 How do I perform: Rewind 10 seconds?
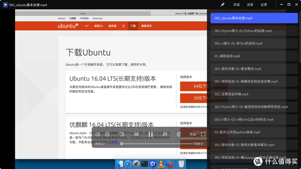(x=122, y=134)
